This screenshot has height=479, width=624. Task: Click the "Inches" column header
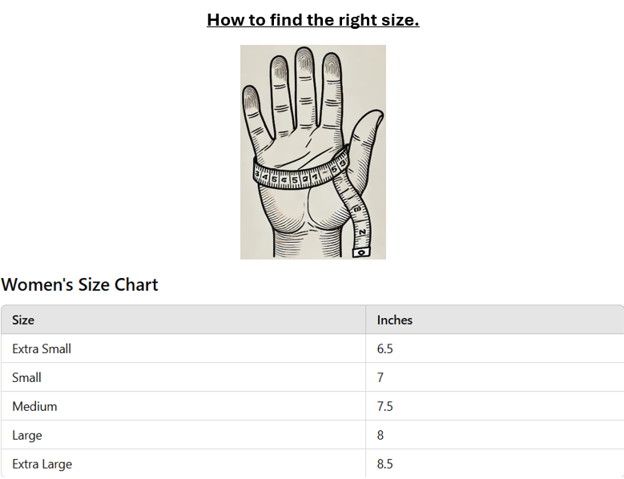(394, 320)
